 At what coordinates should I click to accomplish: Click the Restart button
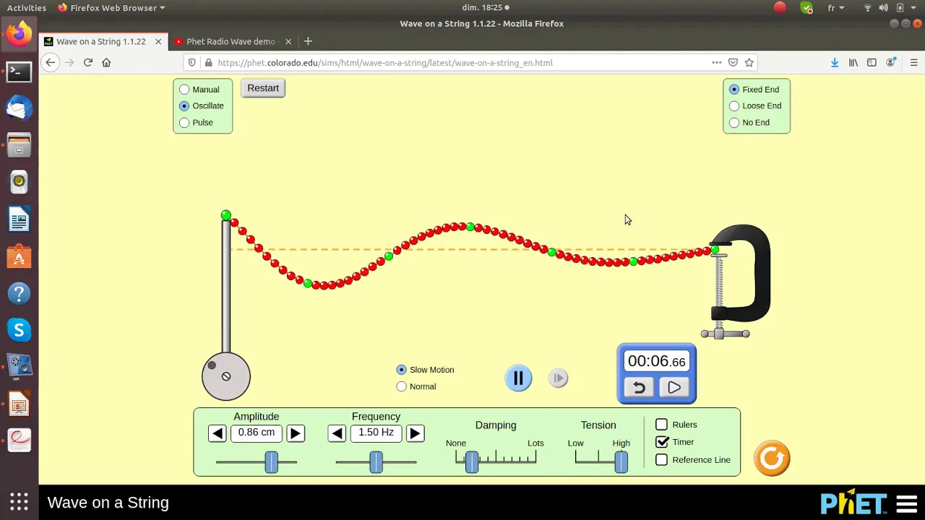click(x=263, y=88)
